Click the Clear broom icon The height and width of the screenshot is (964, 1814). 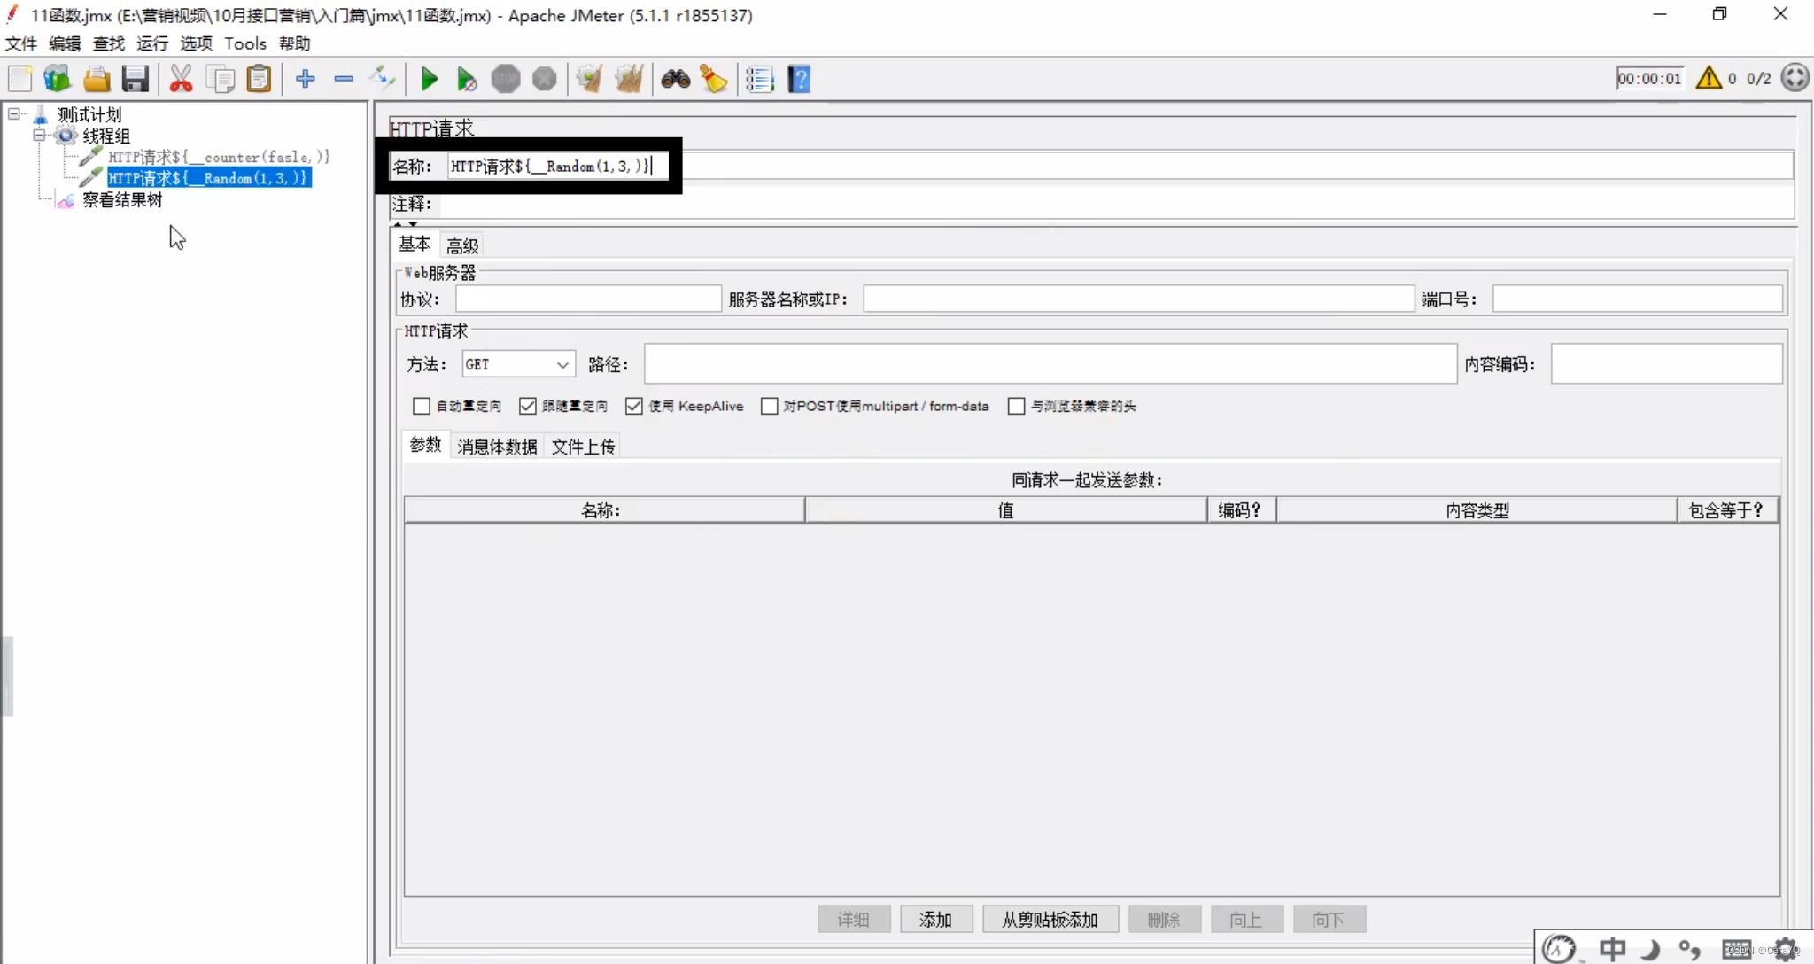click(589, 79)
